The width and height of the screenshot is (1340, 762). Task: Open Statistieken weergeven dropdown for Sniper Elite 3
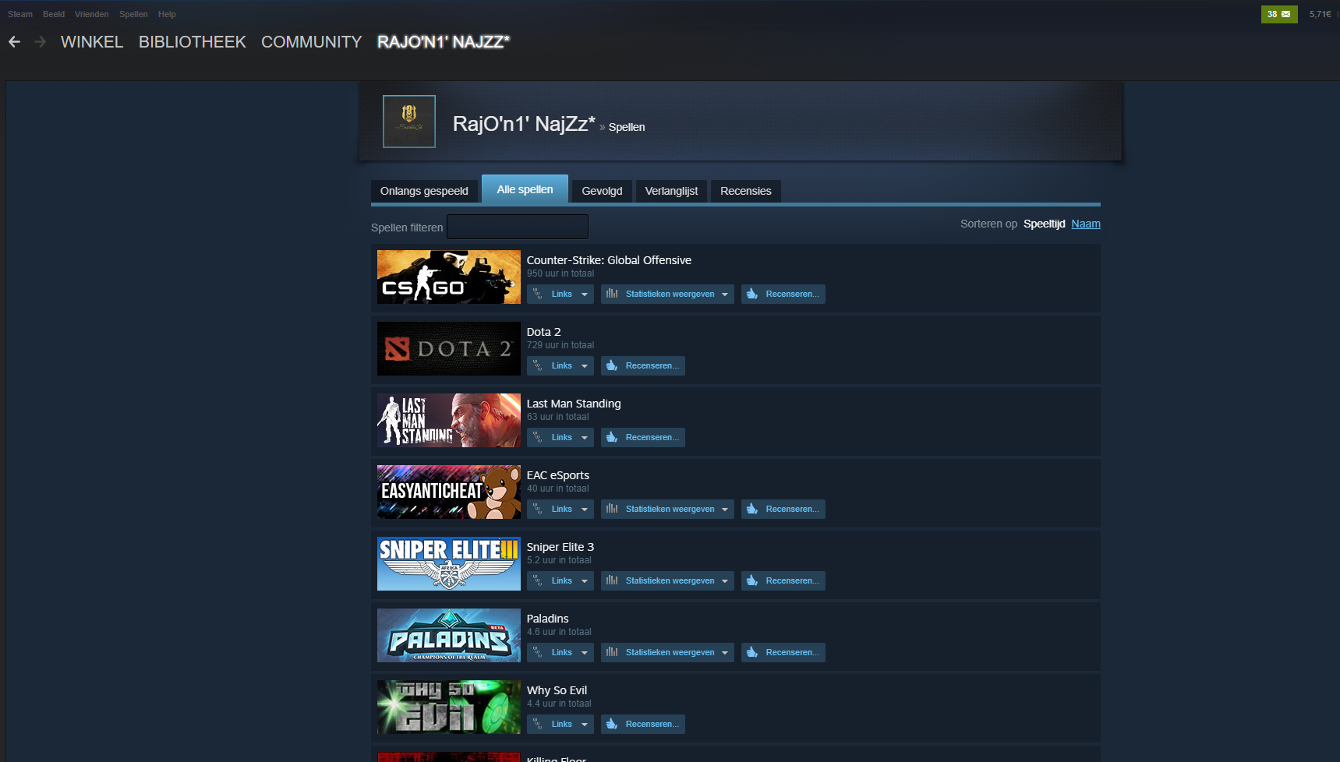667,580
